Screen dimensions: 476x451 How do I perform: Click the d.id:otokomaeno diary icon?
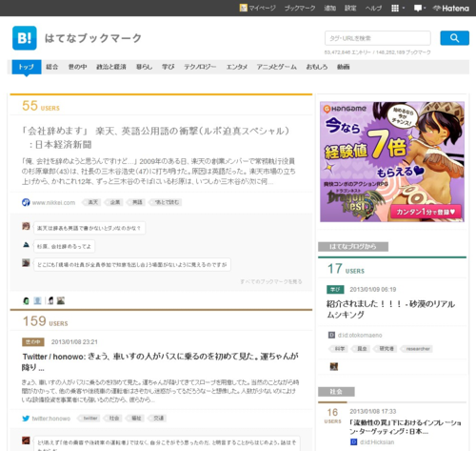331,335
